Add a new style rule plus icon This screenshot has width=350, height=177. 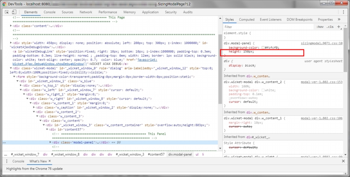click(x=339, y=27)
